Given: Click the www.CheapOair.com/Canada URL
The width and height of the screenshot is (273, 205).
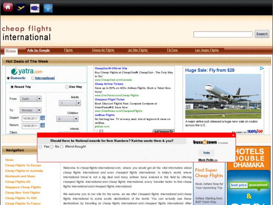Looking at the screenshot, I should coord(113,80).
